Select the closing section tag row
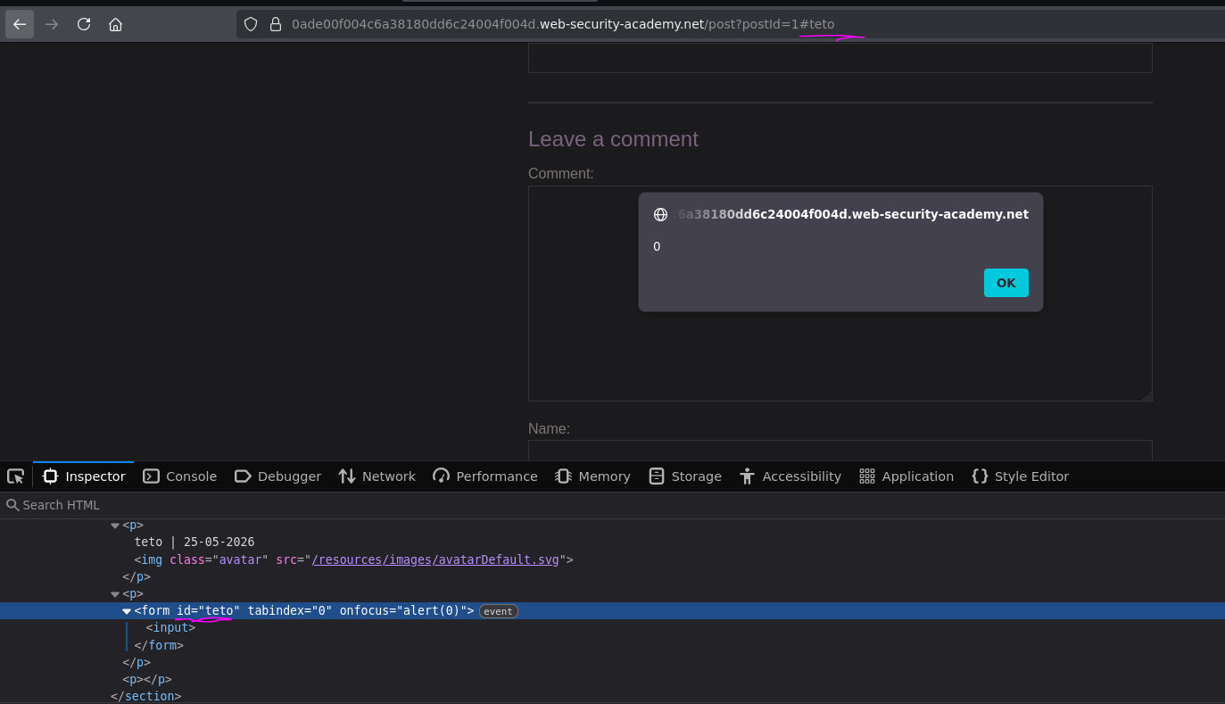 coord(612,696)
